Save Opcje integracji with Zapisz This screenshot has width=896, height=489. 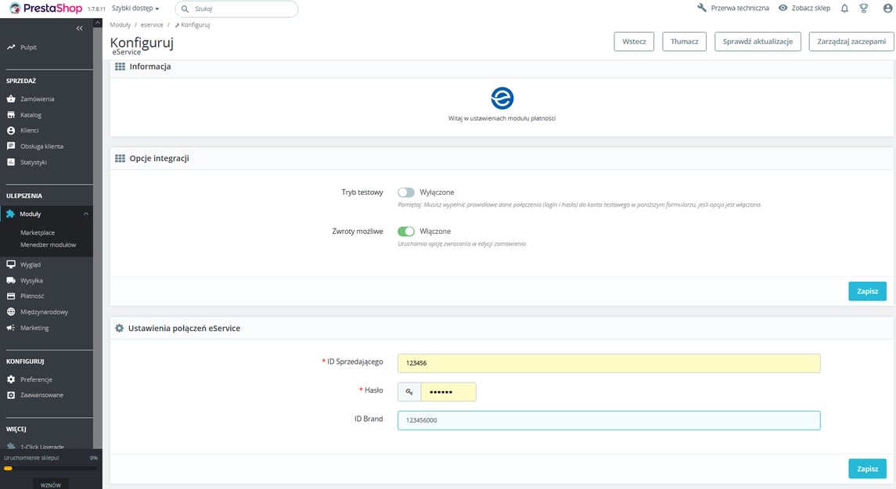pyautogui.click(x=867, y=291)
